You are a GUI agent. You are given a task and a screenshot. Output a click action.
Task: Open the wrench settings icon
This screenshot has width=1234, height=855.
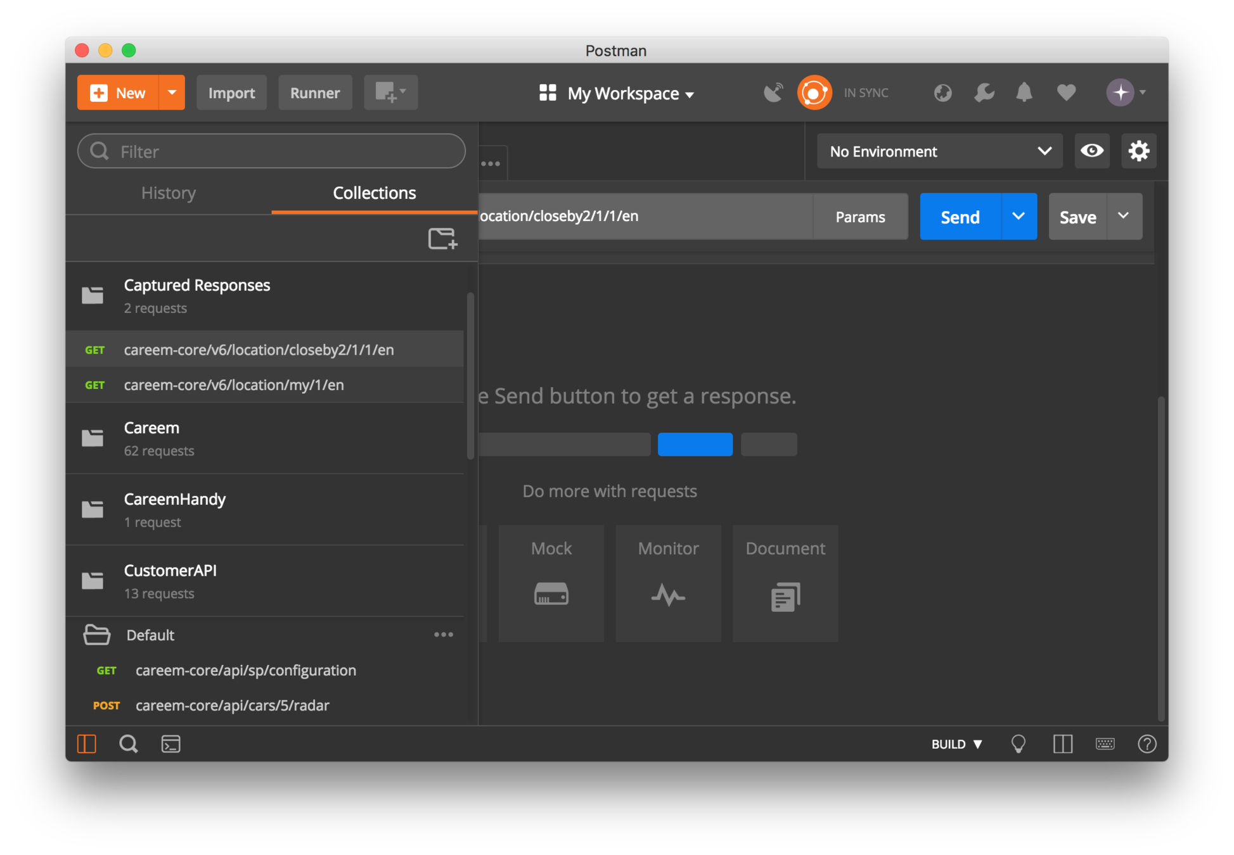[x=984, y=93]
